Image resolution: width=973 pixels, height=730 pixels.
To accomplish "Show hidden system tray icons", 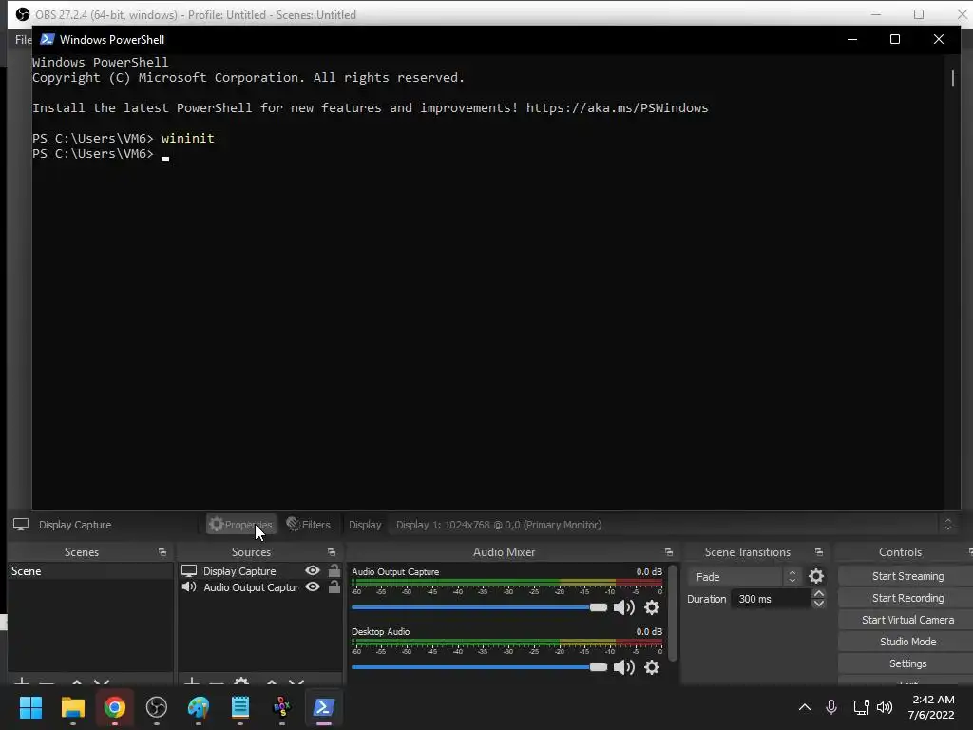I will [x=804, y=707].
